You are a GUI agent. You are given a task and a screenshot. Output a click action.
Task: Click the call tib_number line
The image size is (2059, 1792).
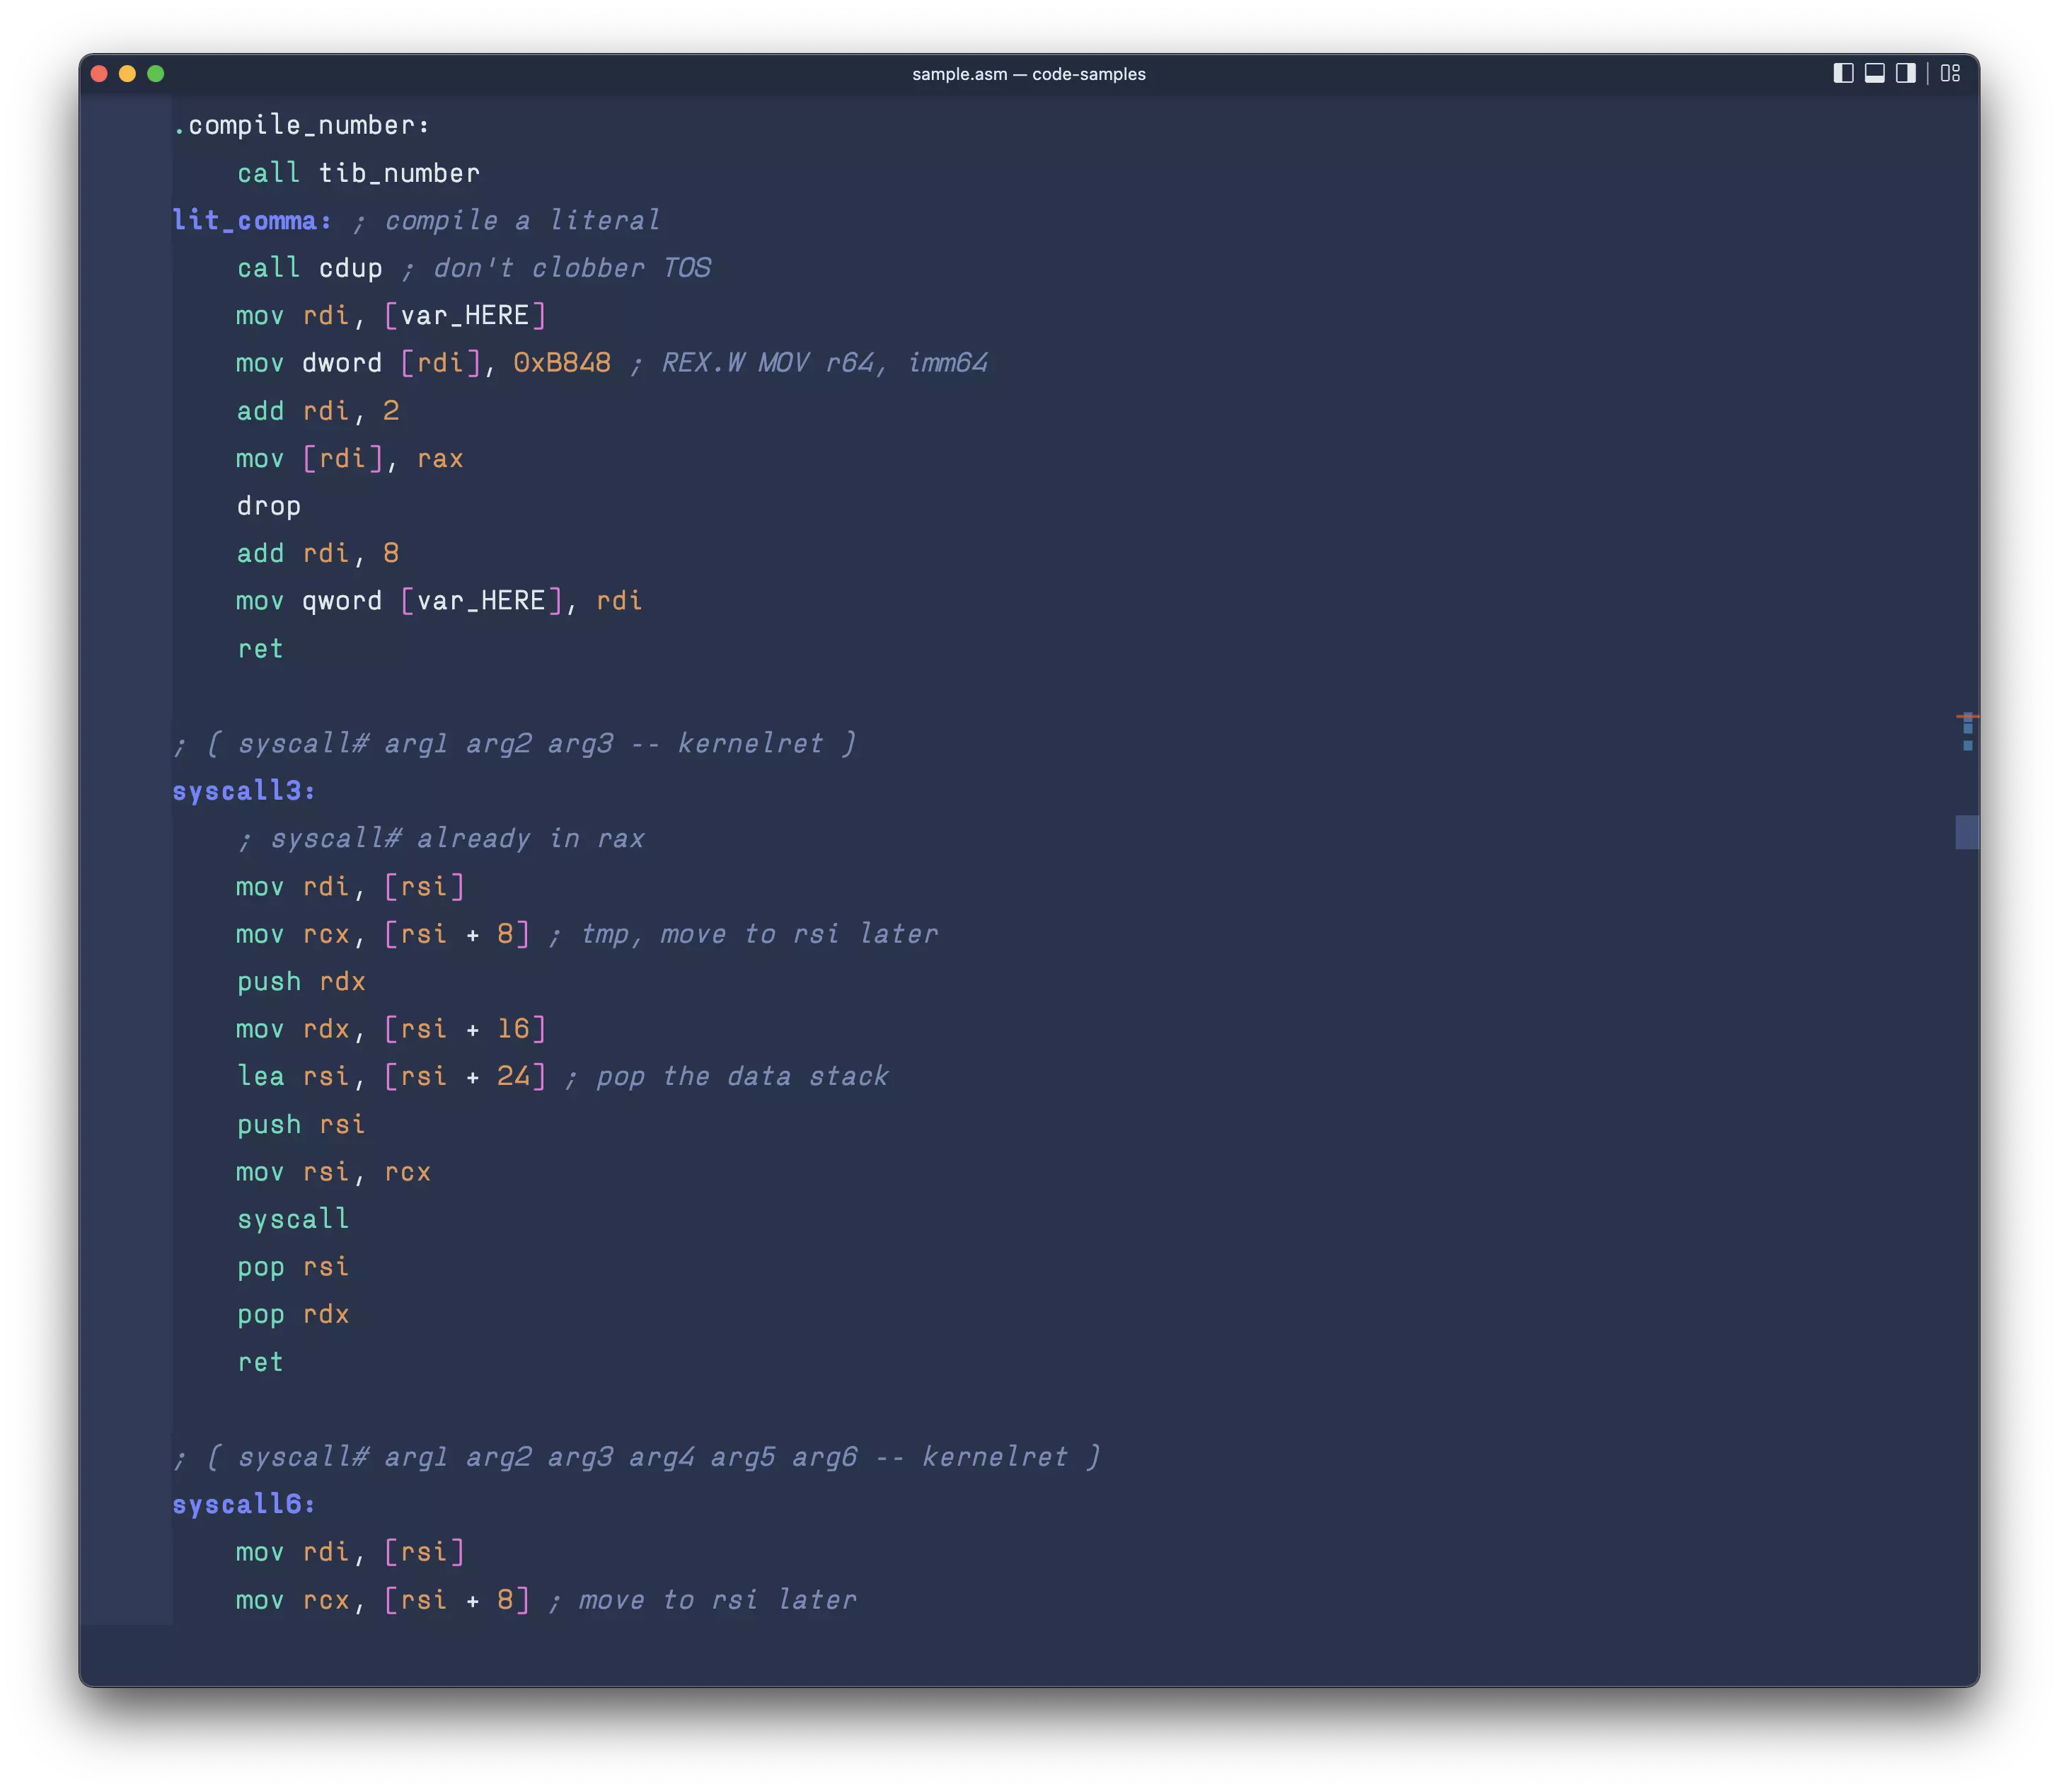[358, 173]
